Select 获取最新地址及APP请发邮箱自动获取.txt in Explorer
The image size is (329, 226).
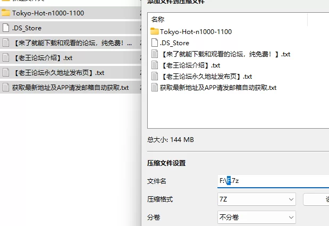pyautogui.click(x=71, y=88)
